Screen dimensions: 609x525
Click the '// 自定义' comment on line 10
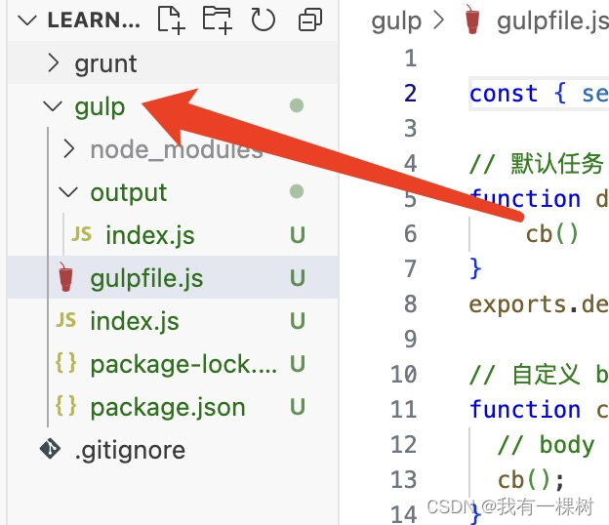pos(525,375)
